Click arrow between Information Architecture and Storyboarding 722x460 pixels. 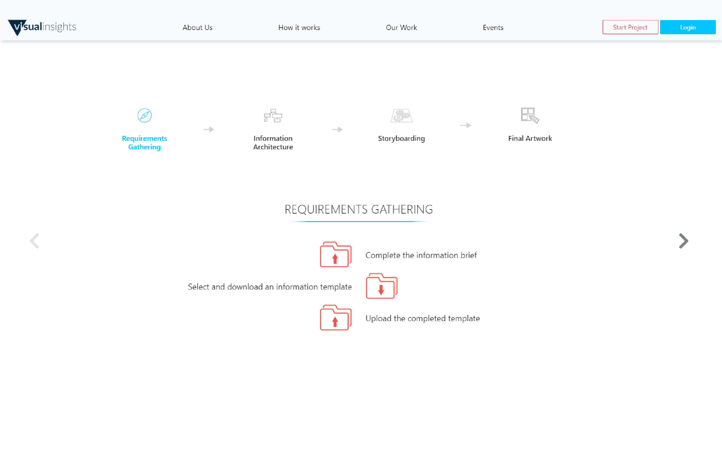337,130
